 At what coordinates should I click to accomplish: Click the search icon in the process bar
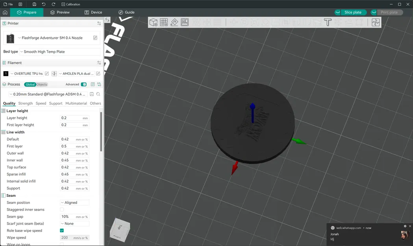click(98, 94)
